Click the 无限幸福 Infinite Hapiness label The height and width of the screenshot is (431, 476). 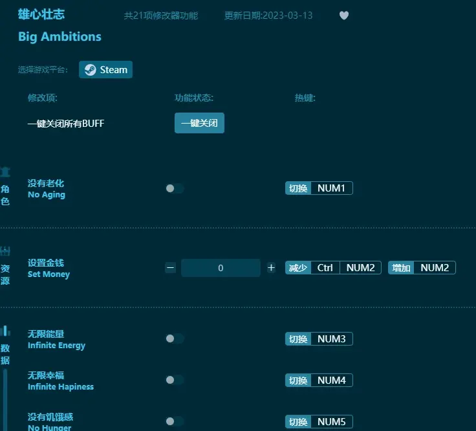pos(61,381)
